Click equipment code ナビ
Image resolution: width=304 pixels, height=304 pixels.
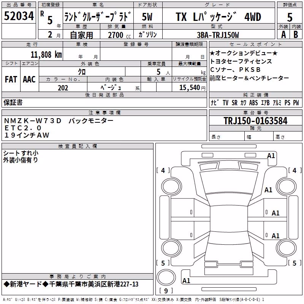(x=215, y=103)
